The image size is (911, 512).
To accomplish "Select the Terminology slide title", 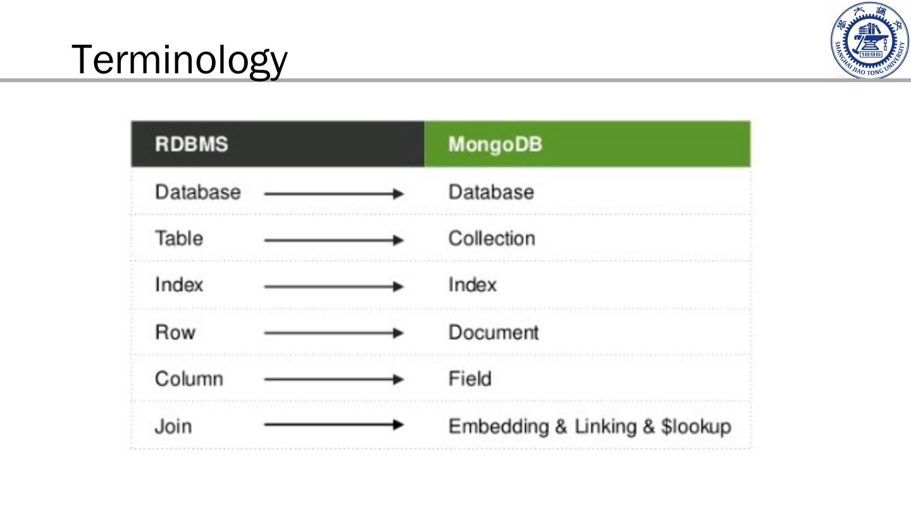I will [x=180, y=61].
